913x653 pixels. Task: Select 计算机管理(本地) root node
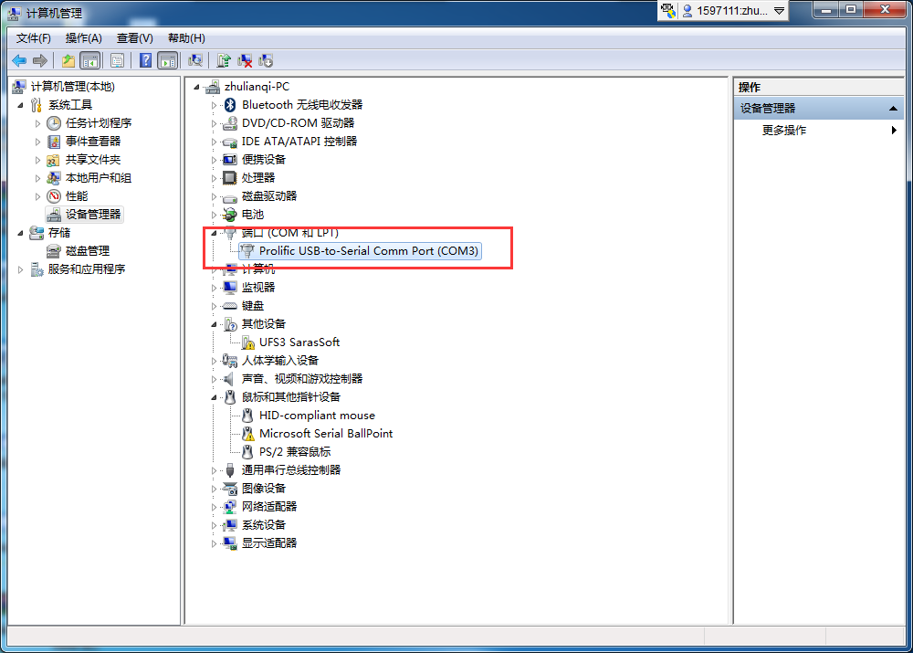73,87
